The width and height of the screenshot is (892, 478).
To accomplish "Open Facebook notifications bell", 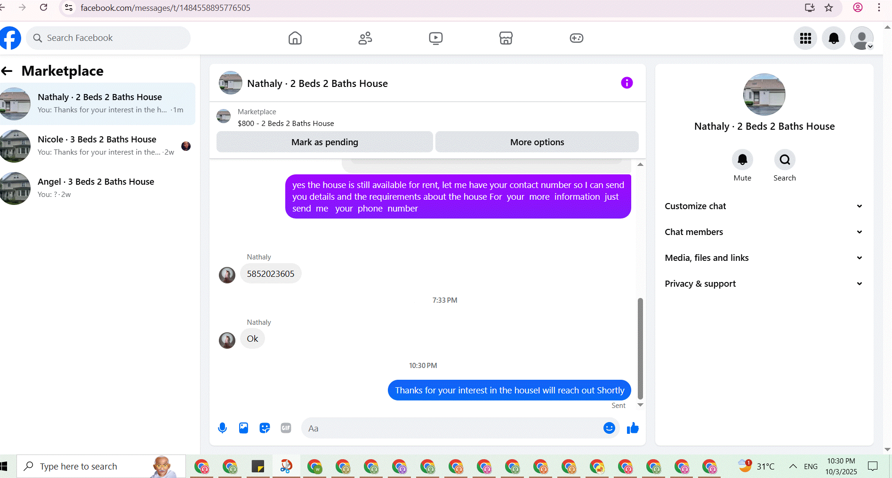I will pos(834,38).
